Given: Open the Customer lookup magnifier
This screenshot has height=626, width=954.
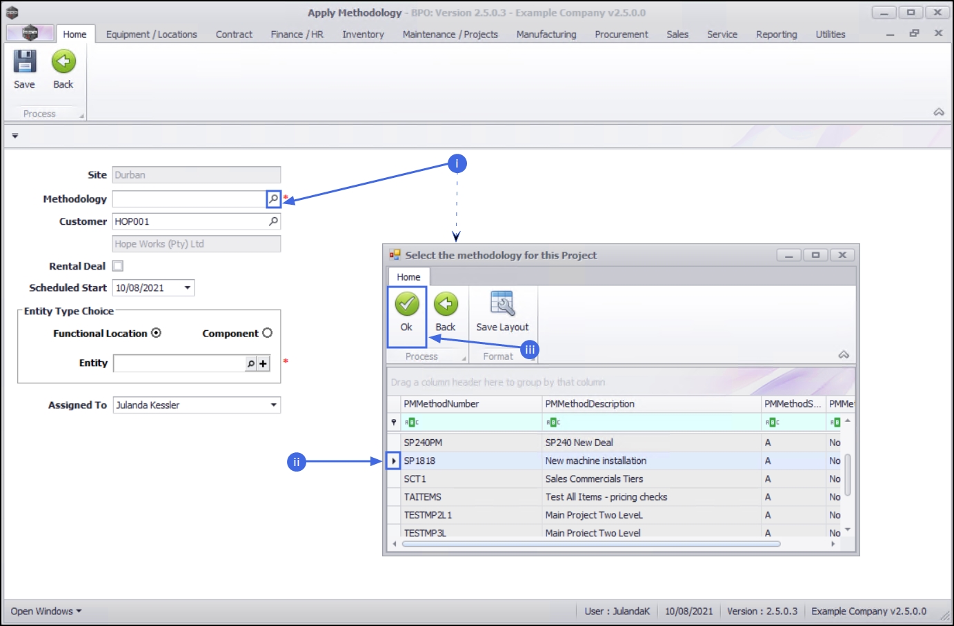Looking at the screenshot, I should [x=274, y=221].
